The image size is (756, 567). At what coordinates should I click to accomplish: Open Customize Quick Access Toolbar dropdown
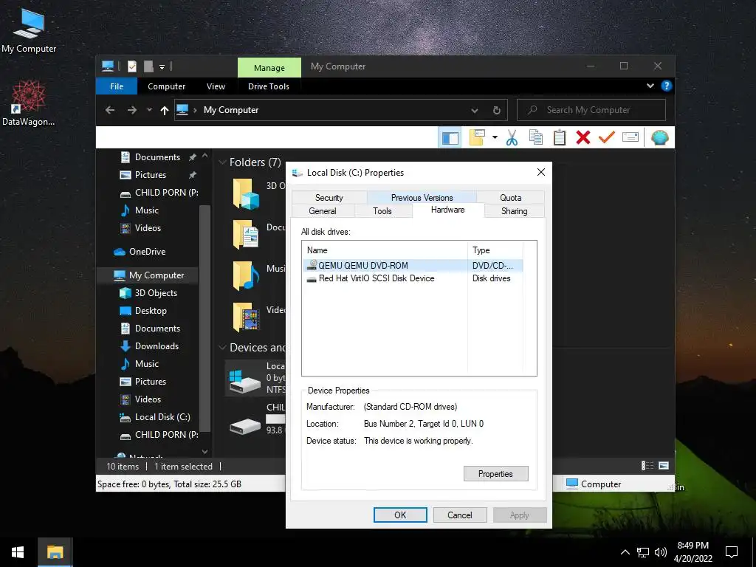(162, 66)
